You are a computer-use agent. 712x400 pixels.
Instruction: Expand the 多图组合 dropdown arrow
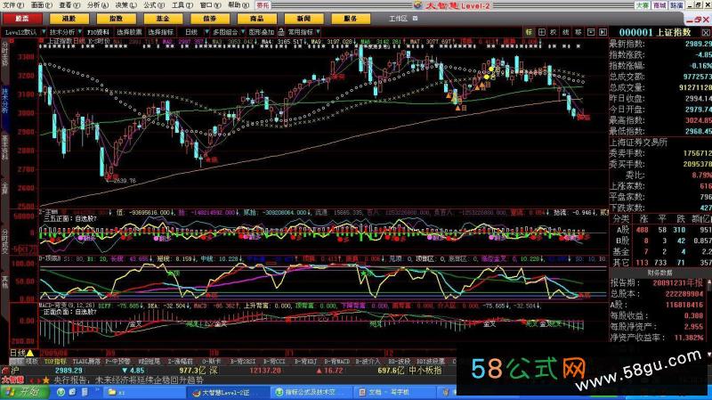(x=243, y=32)
